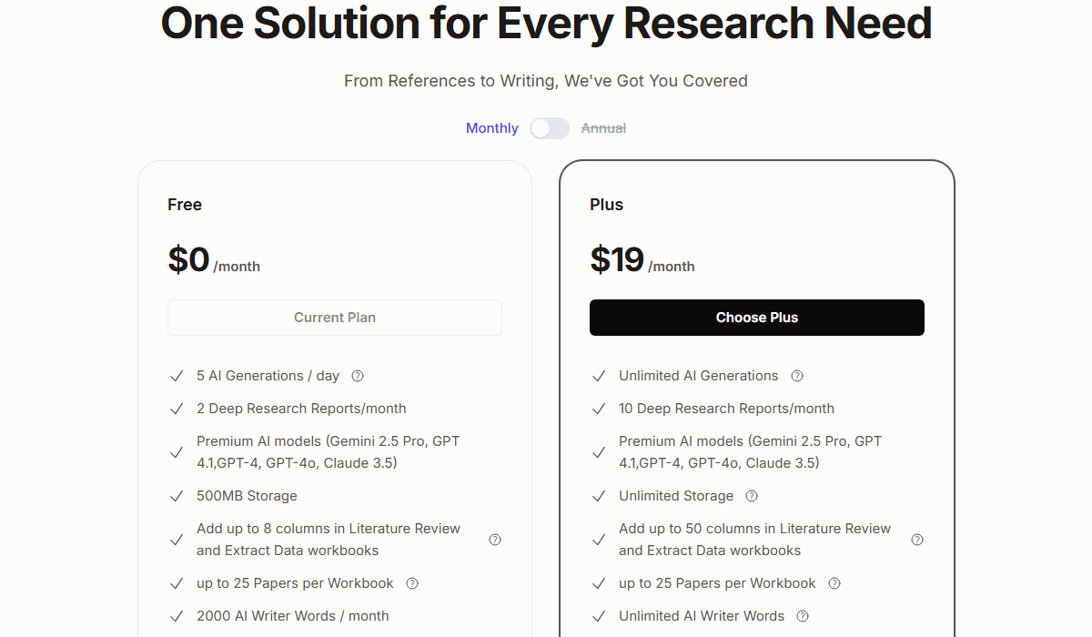Click checkmark beside Add up to 8 columns

(x=177, y=540)
